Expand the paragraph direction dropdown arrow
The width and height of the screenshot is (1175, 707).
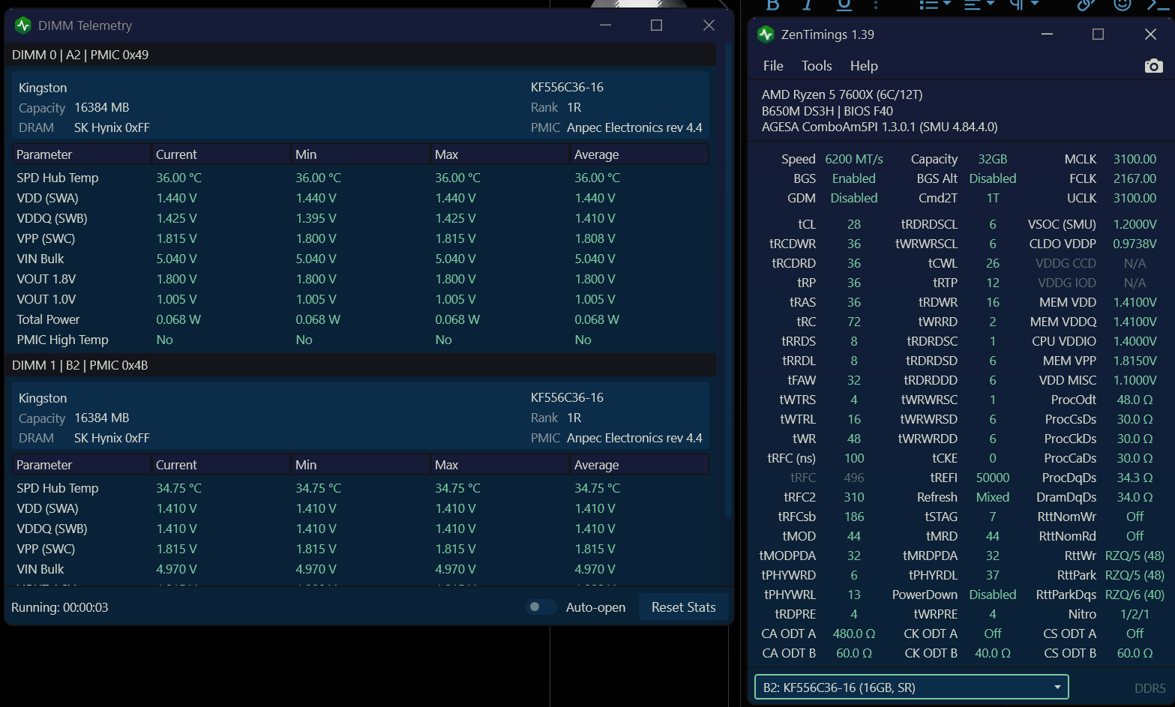pyautogui.click(x=1035, y=4)
